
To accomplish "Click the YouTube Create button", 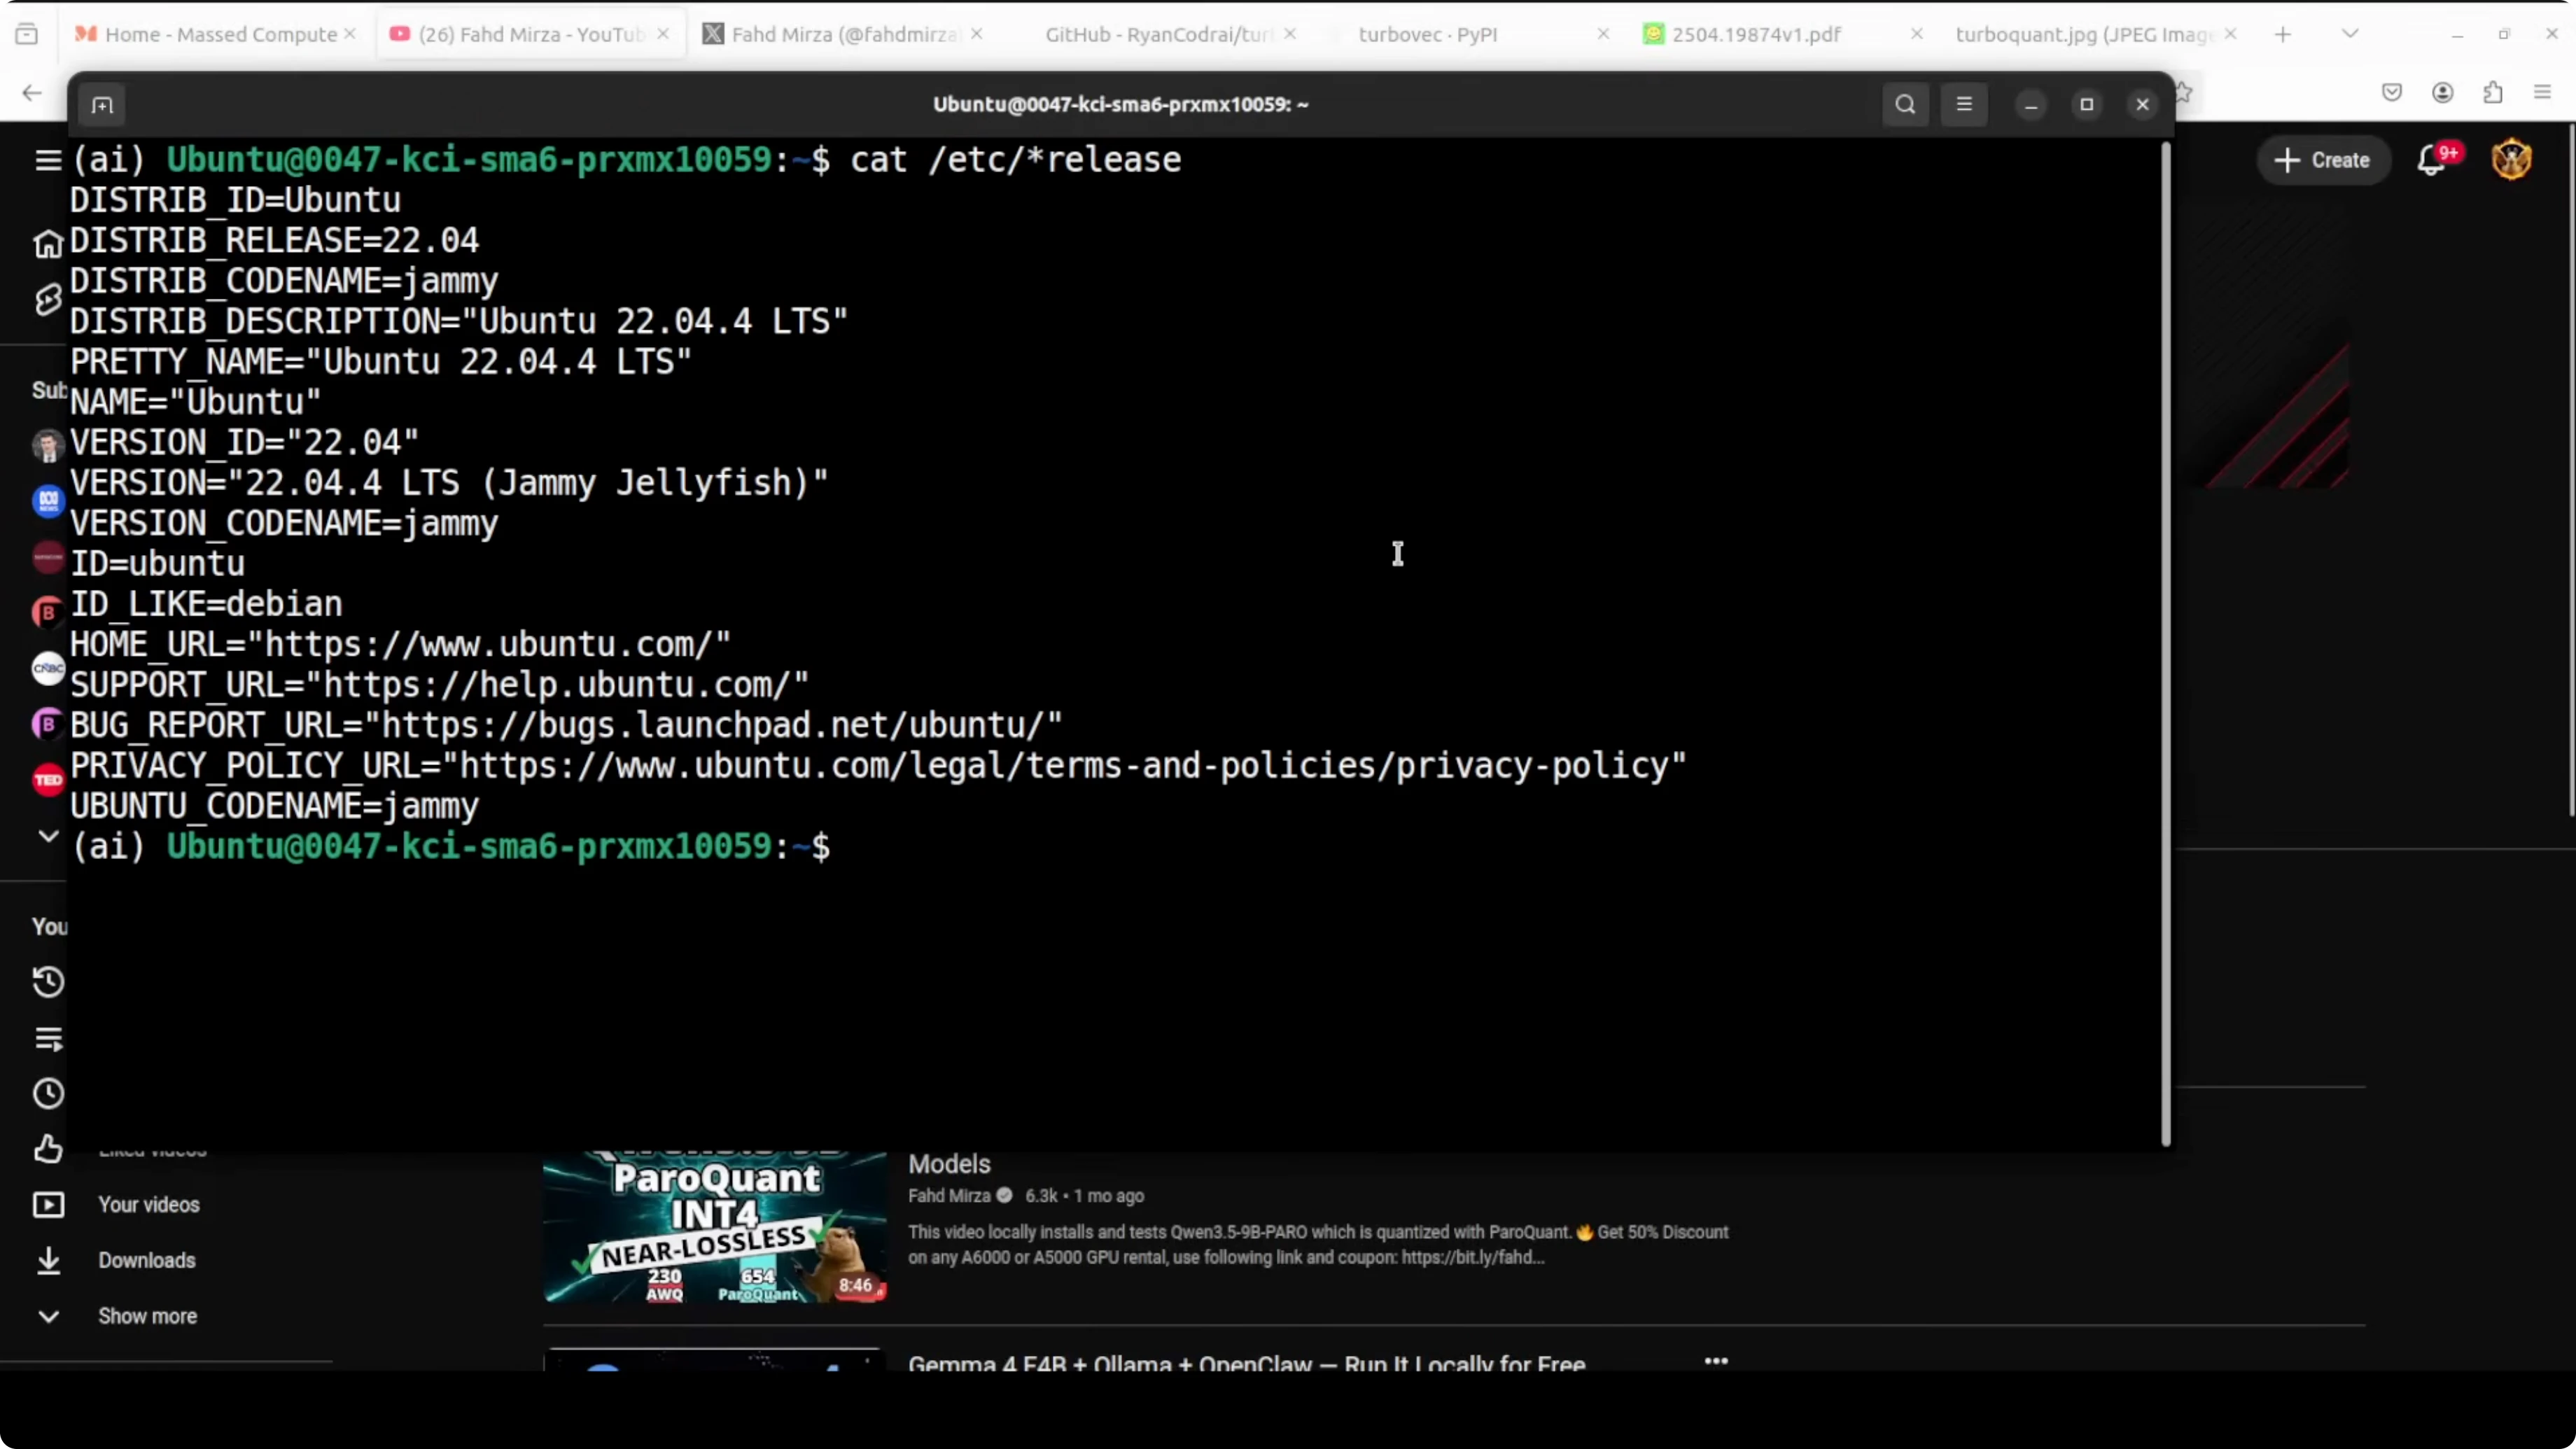I will click(x=2323, y=160).
